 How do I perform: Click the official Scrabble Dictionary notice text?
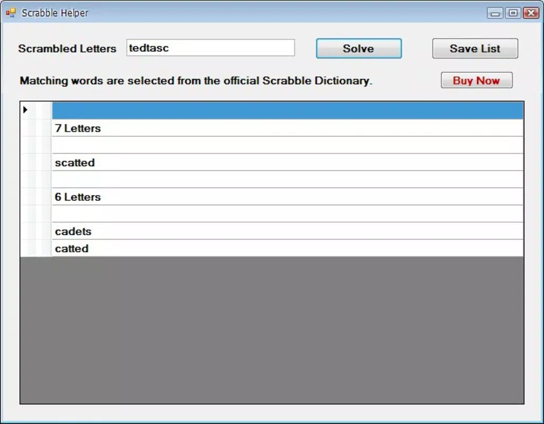pos(196,81)
